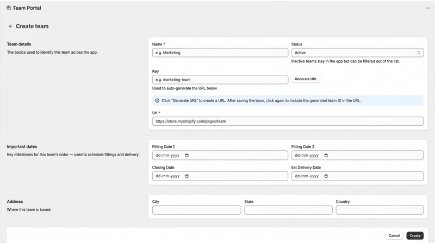Focus the City input field
Screen dimensions: 435x244
[196, 210]
